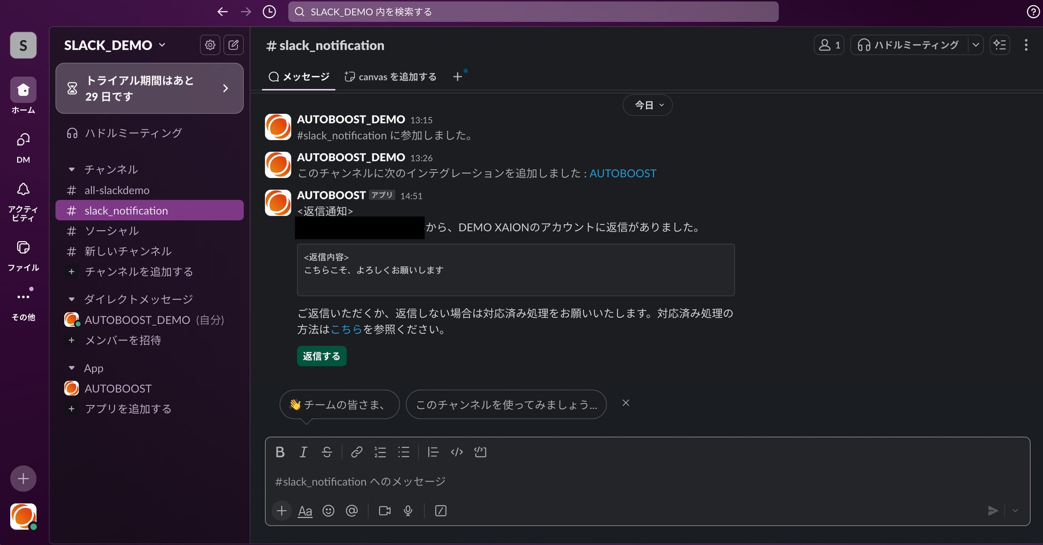
Task: Open AUTOBOOST_DEMO (自分) direct message
Action: [x=150, y=320]
